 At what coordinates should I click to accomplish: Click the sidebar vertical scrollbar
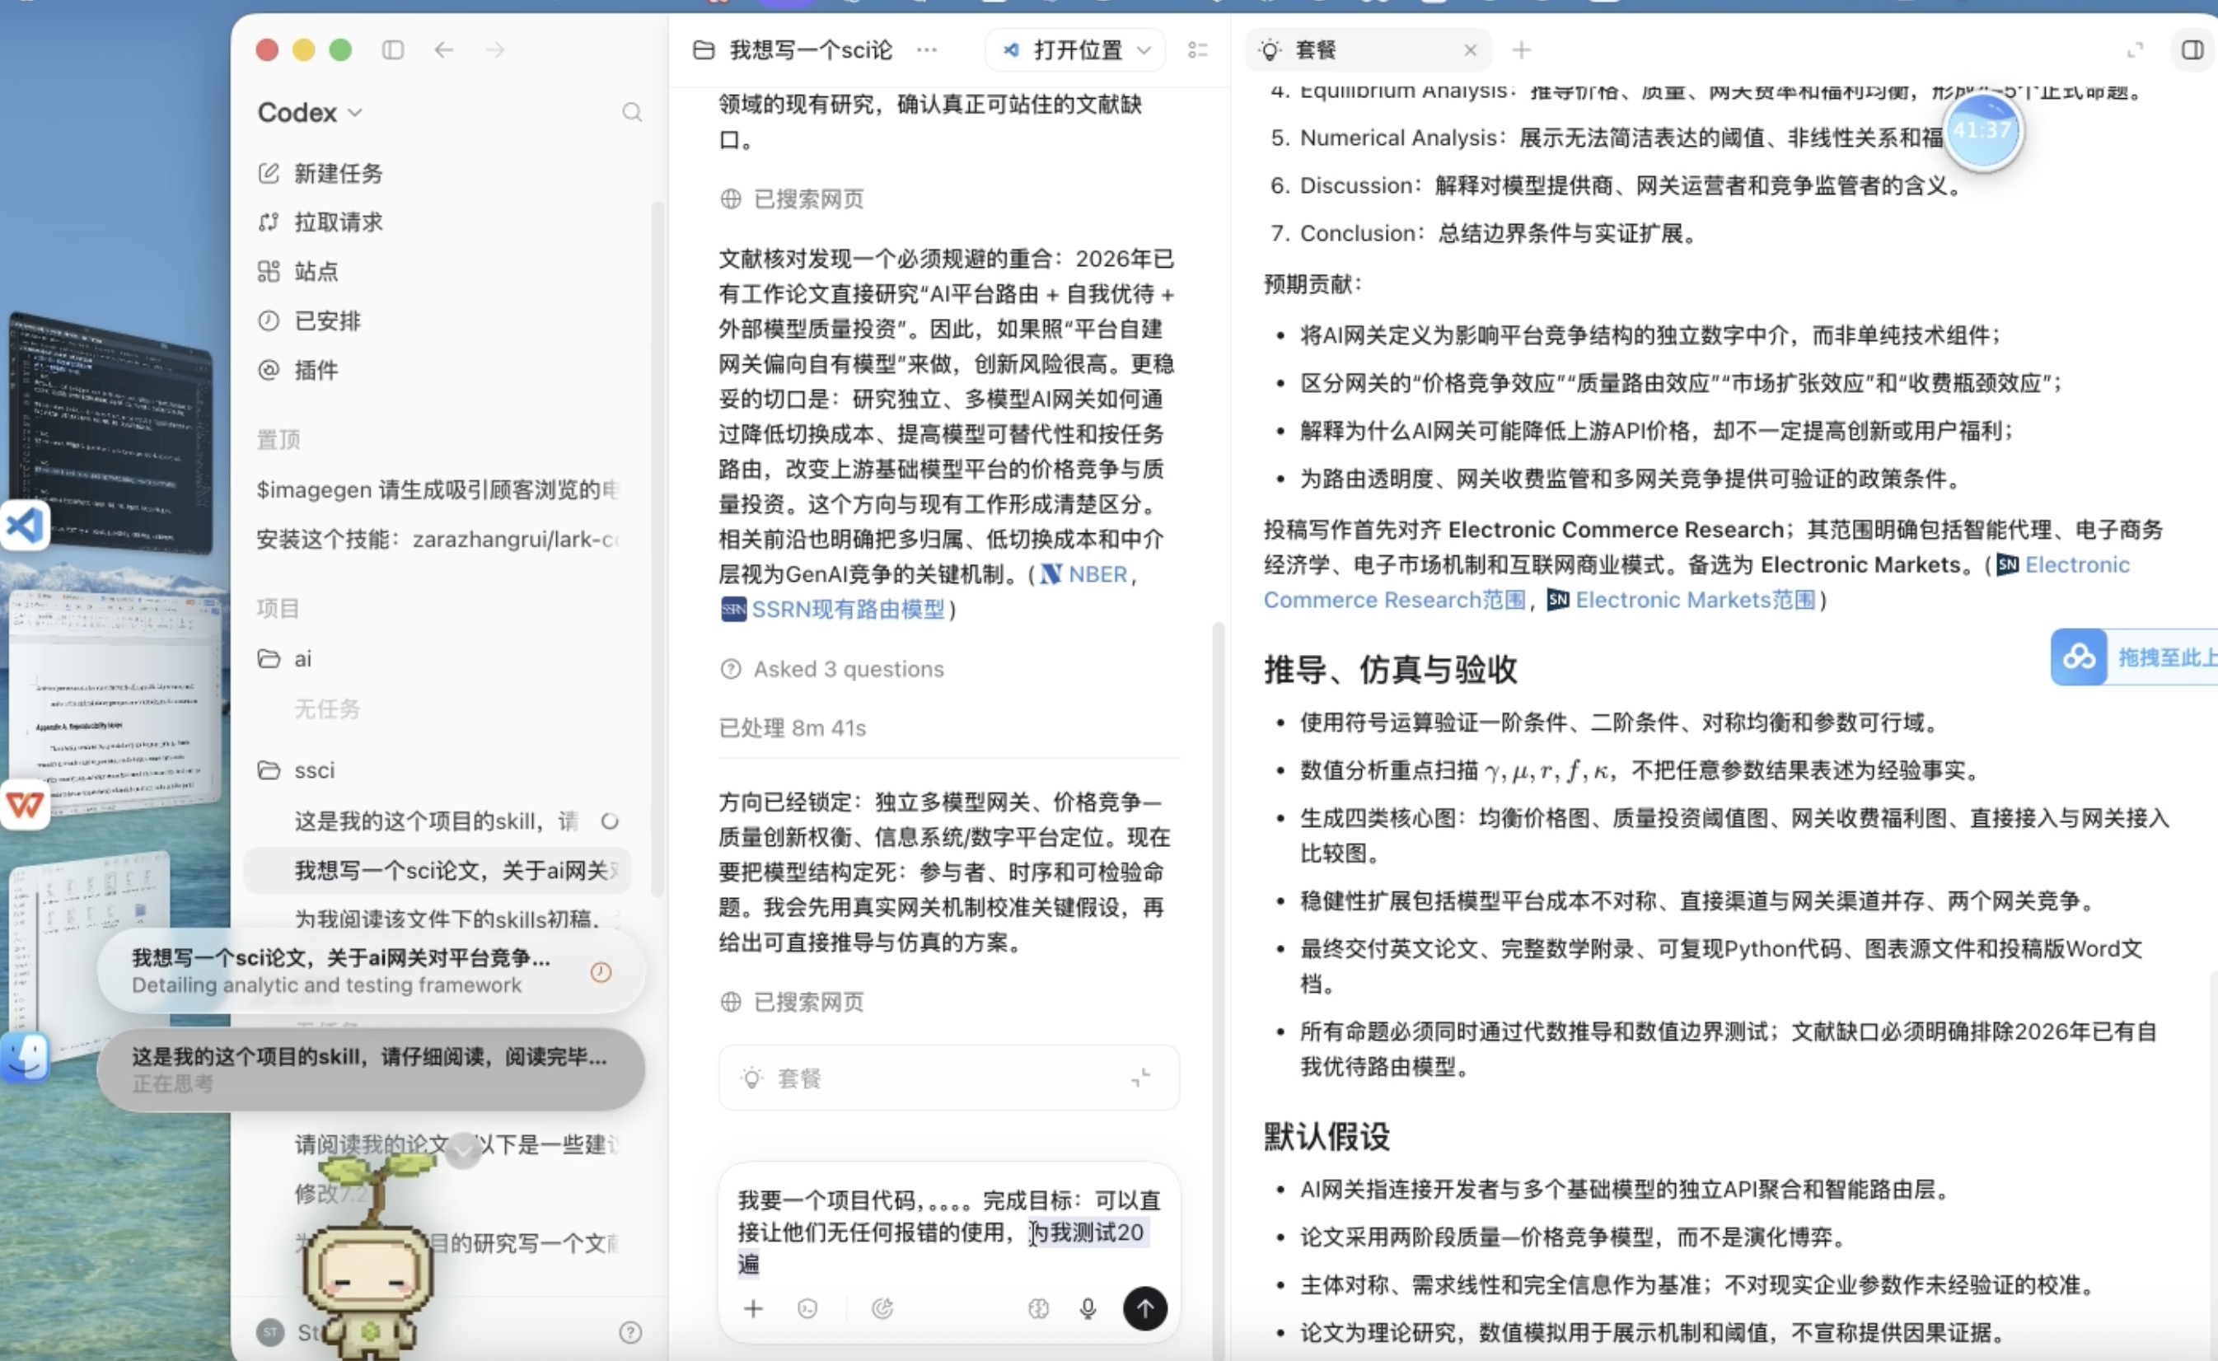(x=657, y=549)
